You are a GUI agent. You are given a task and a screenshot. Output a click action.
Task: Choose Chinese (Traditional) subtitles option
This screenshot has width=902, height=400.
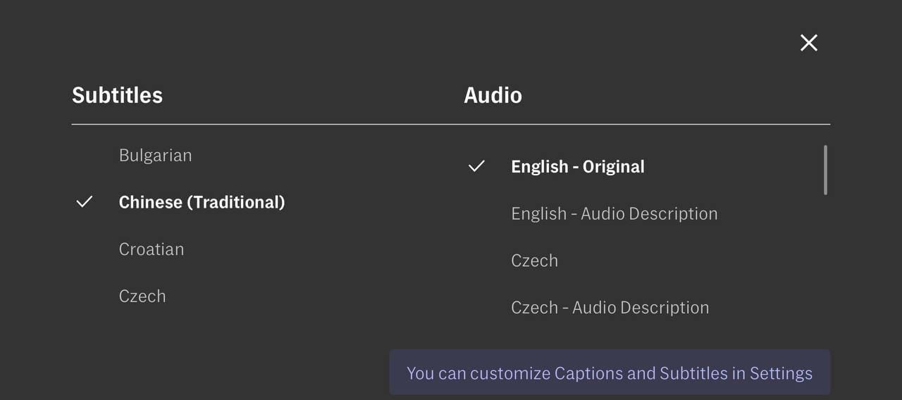pos(202,203)
